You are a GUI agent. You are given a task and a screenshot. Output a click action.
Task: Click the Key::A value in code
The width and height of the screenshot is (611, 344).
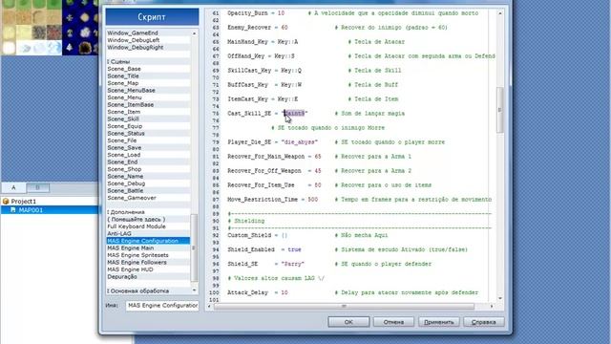pos(287,42)
